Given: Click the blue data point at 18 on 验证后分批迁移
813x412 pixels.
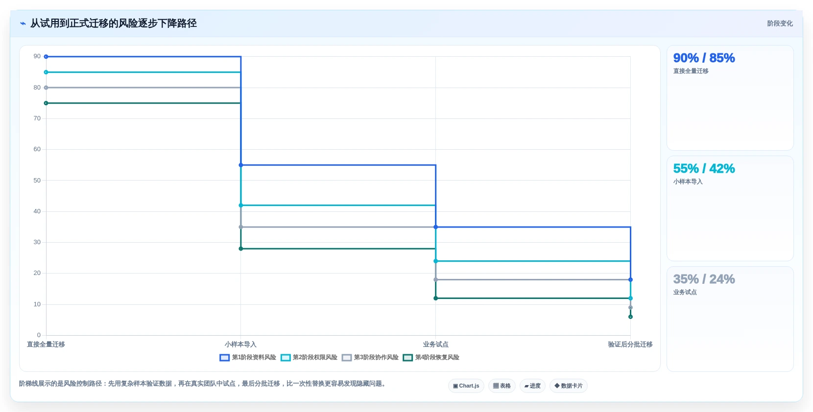Looking at the screenshot, I should tap(630, 280).
